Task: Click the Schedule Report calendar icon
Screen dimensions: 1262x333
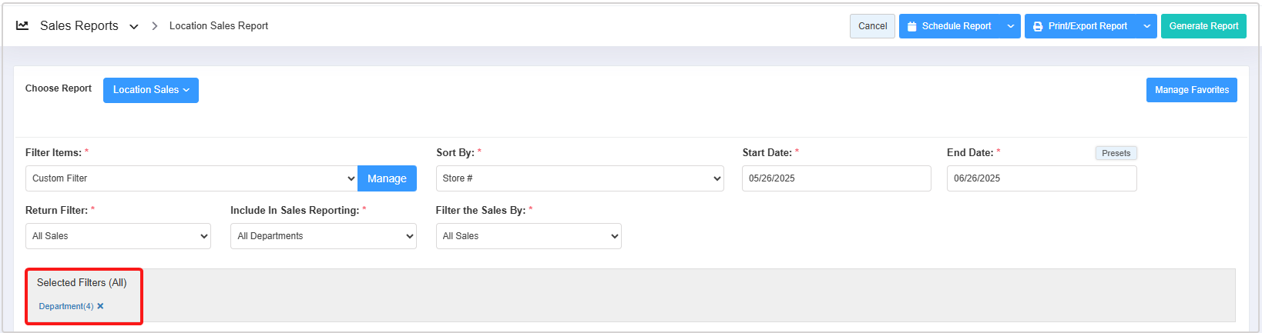Action: (912, 26)
